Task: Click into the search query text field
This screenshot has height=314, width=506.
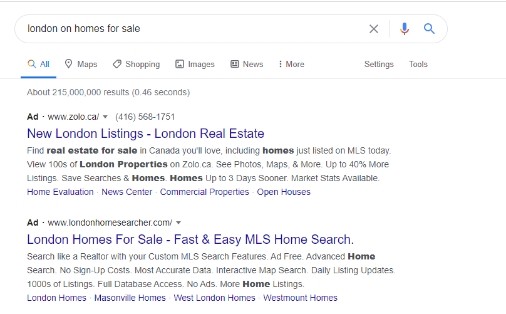Action: coord(194,29)
